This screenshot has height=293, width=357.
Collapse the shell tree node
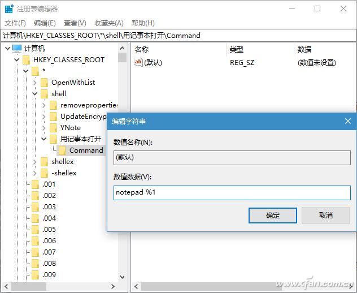(35, 94)
